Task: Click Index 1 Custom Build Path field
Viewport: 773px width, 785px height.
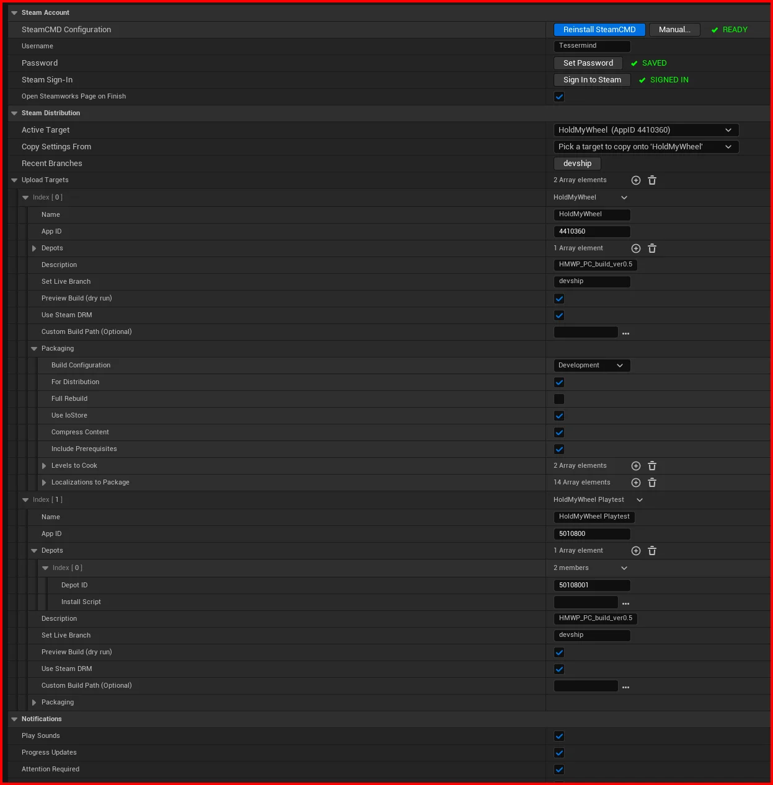Action: tap(586, 686)
